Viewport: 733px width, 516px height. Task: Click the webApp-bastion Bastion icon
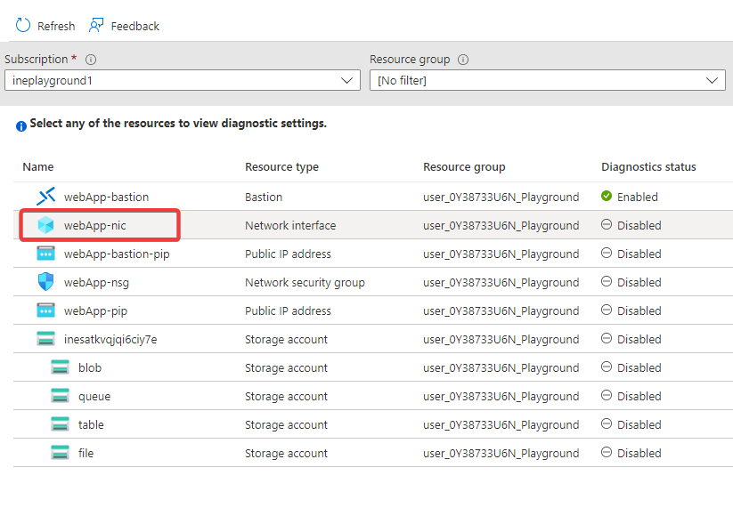(x=45, y=197)
